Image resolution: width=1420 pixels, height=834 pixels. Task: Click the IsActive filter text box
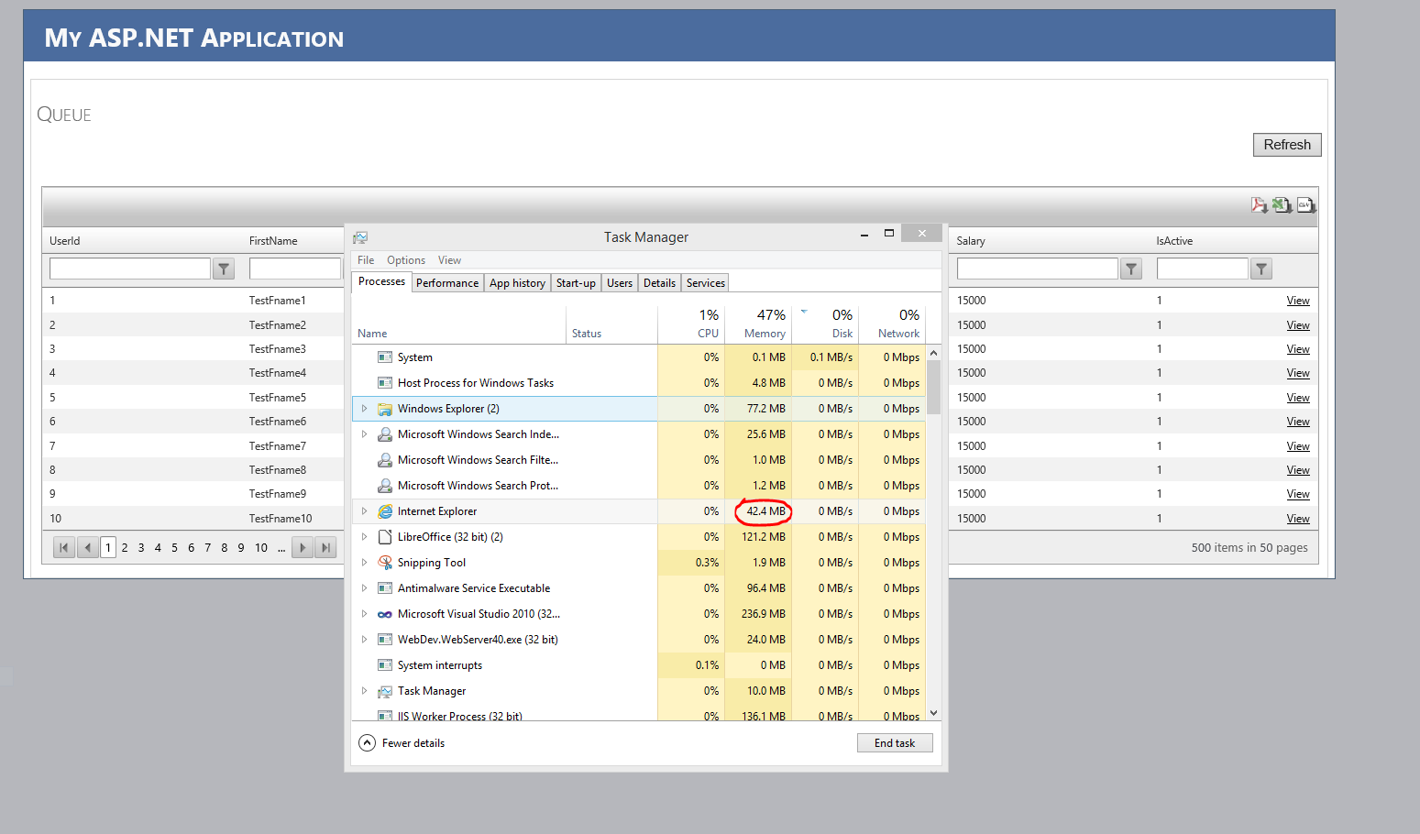pyautogui.click(x=1203, y=269)
